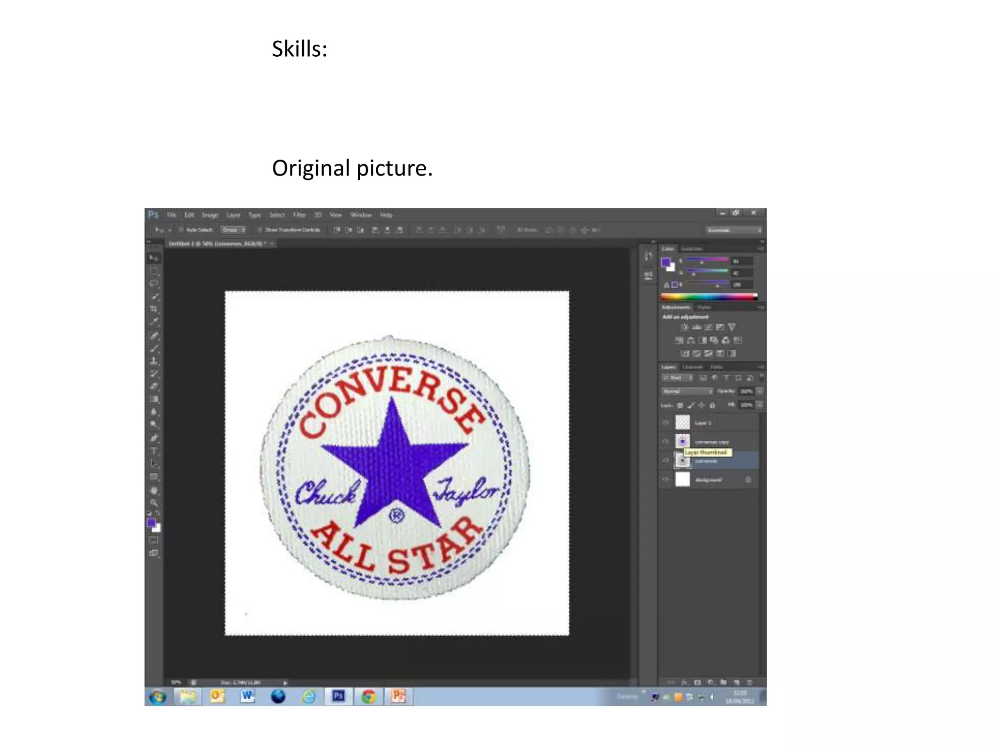Select the Lasso tool
993x745 pixels.
tap(154, 284)
